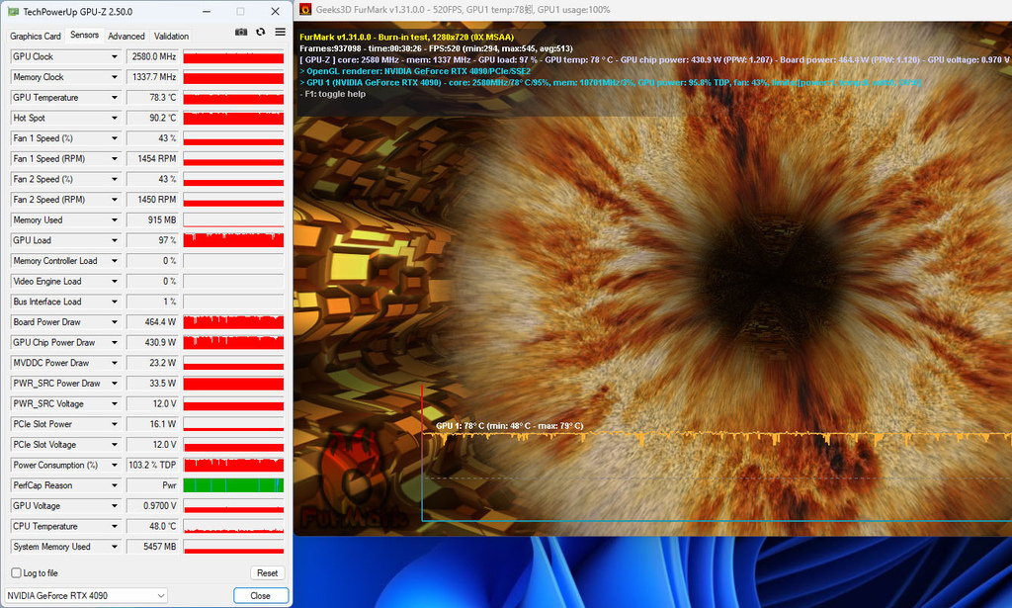Expand the Power Consumption (%) dropdown
Screen dimensions: 1012x608
[115, 466]
